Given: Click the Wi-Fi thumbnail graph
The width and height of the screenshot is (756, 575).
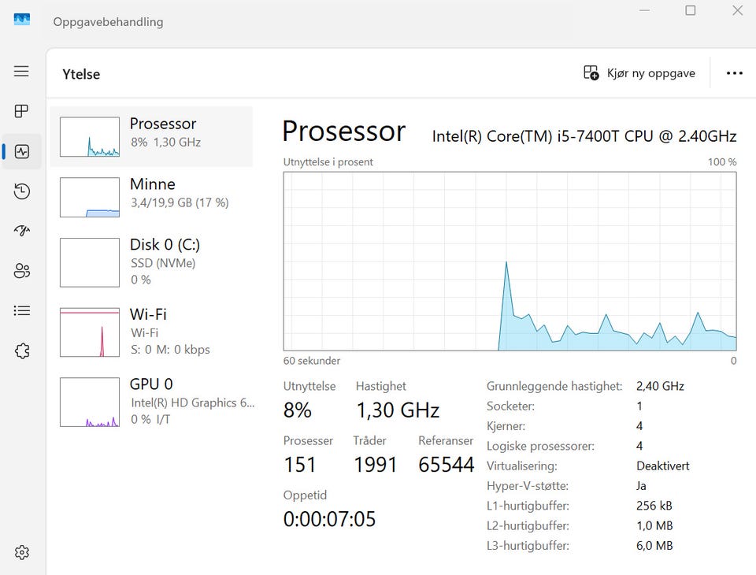Looking at the screenshot, I should coord(90,332).
